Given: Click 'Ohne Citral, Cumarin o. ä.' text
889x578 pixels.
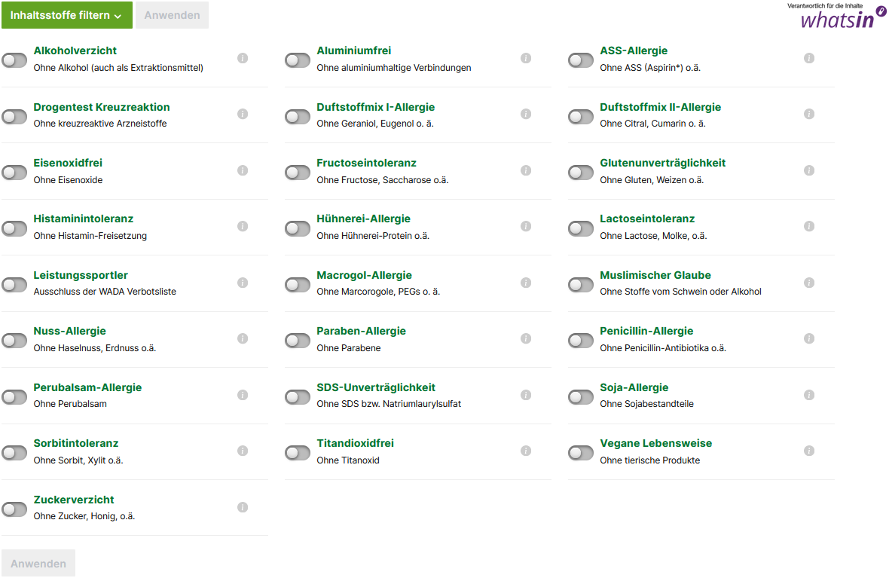Looking at the screenshot, I should tap(652, 124).
